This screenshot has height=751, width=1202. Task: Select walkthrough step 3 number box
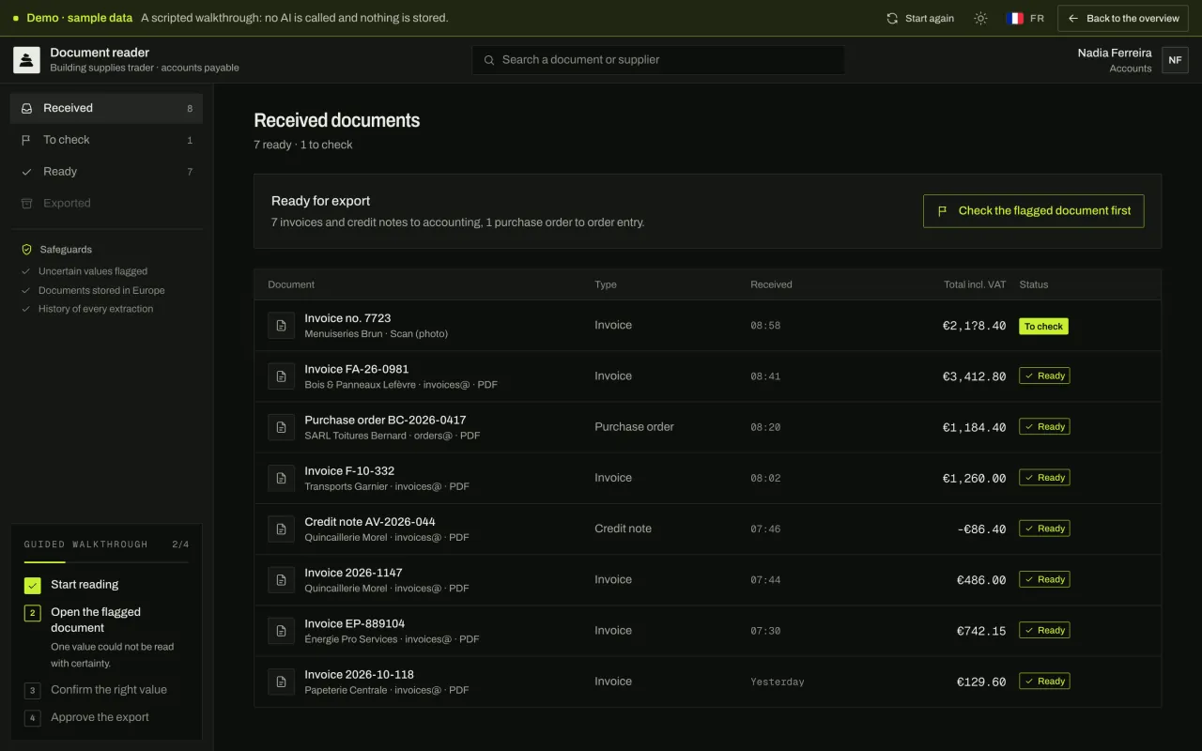point(33,690)
